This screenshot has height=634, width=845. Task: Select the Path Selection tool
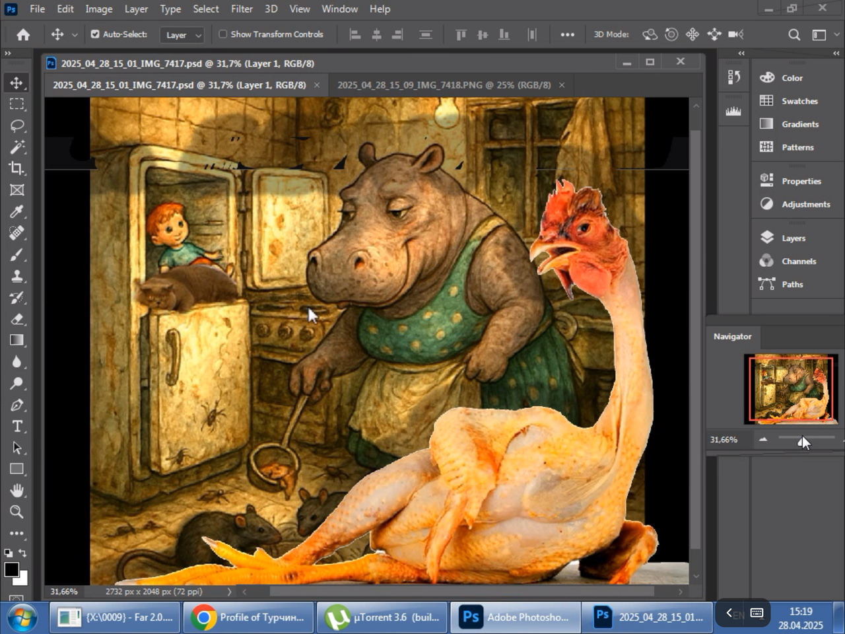click(x=17, y=448)
